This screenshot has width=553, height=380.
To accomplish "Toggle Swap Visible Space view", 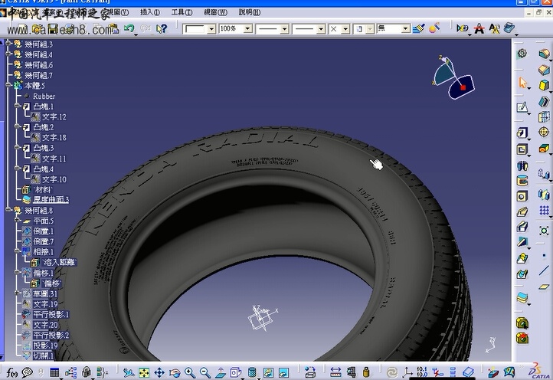I will pyautogui.click(x=283, y=372).
